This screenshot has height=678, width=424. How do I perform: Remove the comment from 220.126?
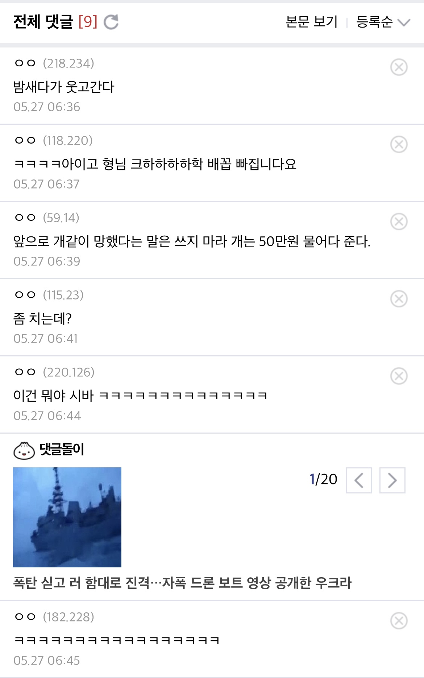[399, 376]
